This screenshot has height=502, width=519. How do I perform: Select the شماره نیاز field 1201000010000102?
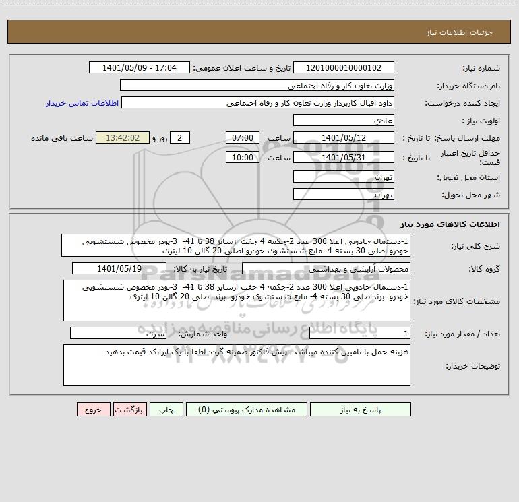(x=344, y=67)
